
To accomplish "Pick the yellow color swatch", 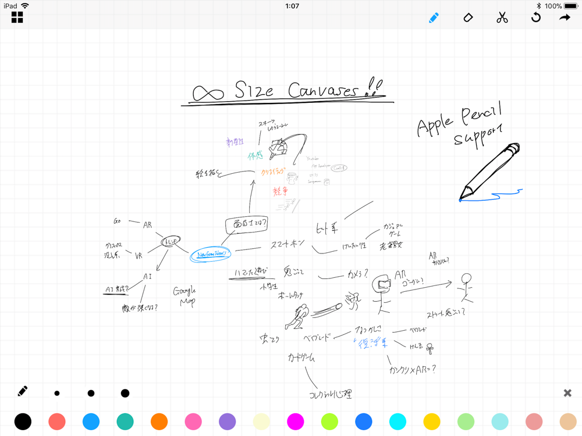I will (432, 421).
